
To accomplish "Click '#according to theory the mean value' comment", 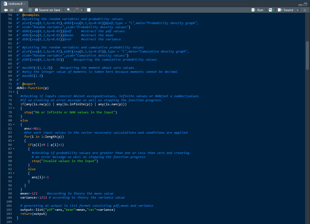I will click(80, 193).
